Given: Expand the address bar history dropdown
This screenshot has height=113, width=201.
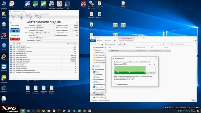Looking at the screenshot, I should coord(160,44).
